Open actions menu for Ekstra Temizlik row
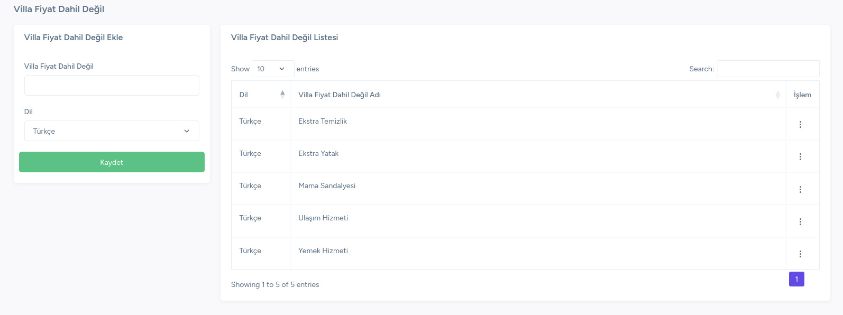Screen dimensions: 843x315 800,124
